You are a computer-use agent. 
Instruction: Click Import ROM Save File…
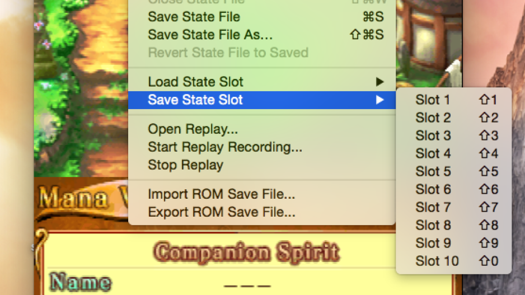(221, 195)
